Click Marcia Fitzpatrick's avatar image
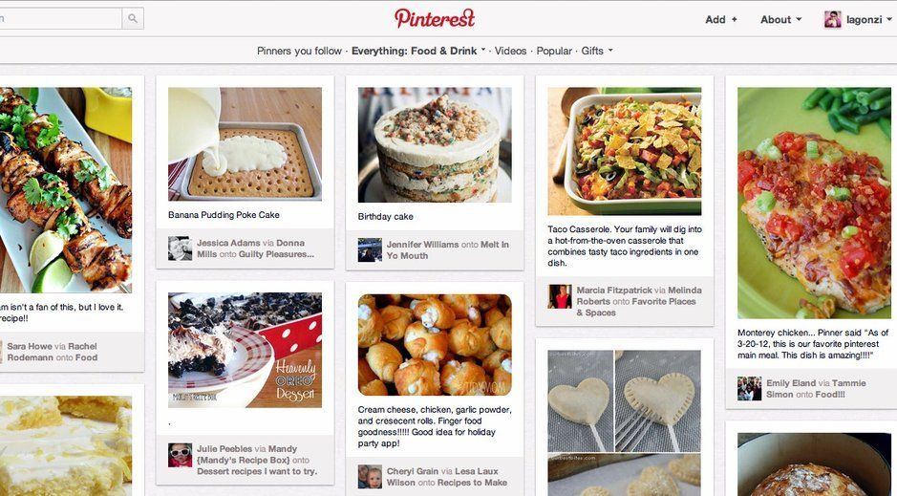 coord(560,296)
